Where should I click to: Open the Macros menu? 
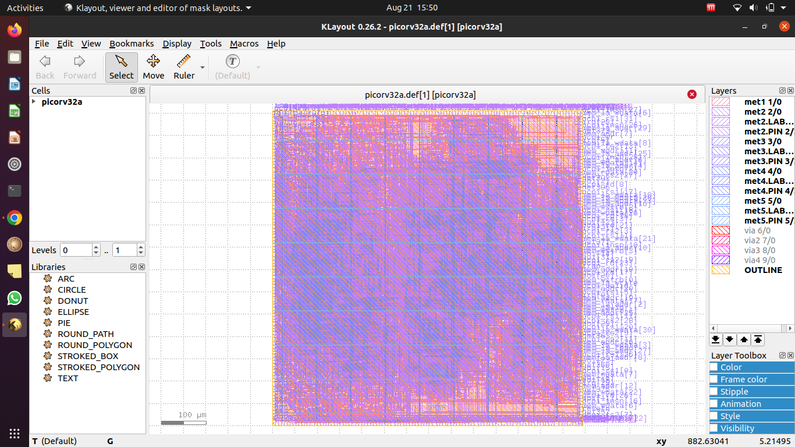[244, 44]
